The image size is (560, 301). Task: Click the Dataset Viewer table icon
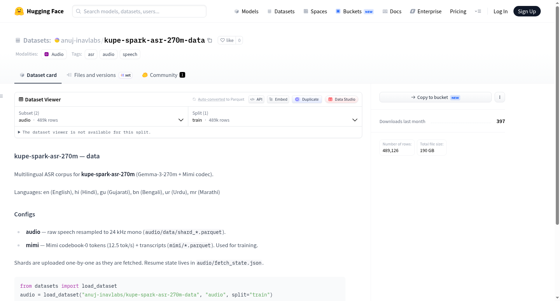21,99
